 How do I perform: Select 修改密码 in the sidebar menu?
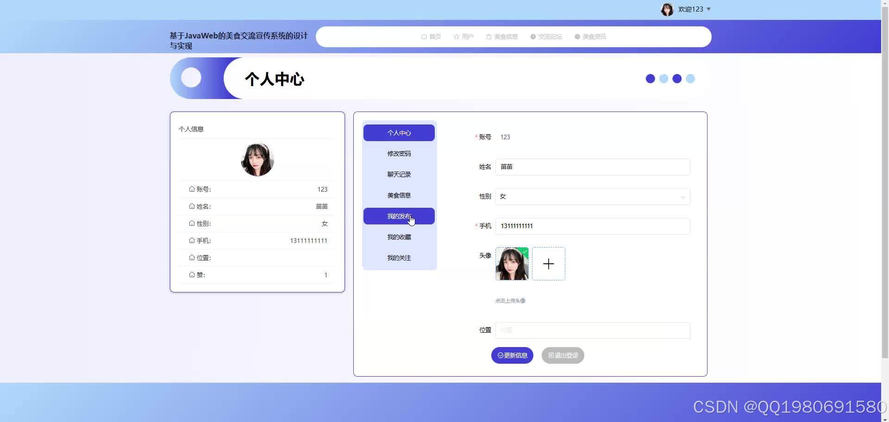(399, 153)
